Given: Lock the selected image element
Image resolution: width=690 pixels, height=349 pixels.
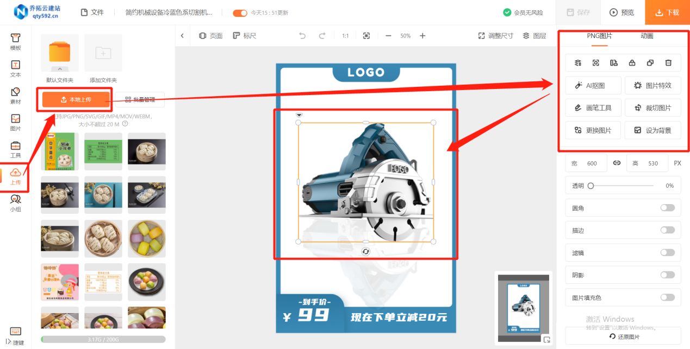Looking at the screenshot, I should pyautogui.click(x=632, y=62).
